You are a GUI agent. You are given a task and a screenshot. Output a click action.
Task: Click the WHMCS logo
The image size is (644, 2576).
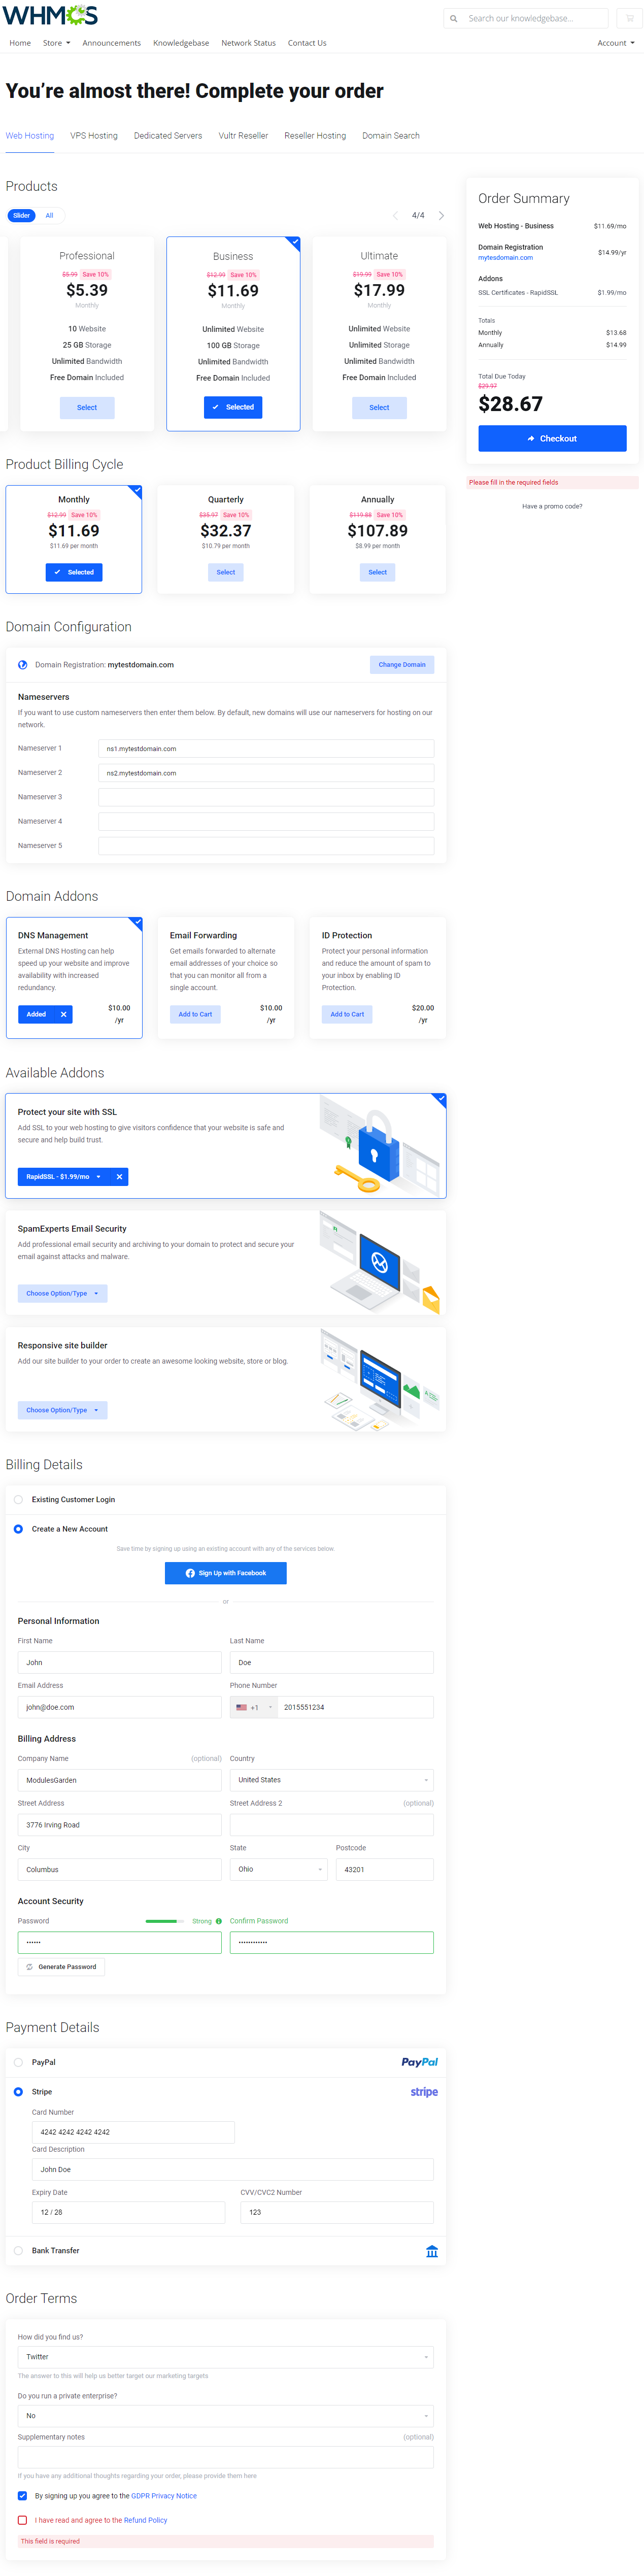tap(51, 16)
